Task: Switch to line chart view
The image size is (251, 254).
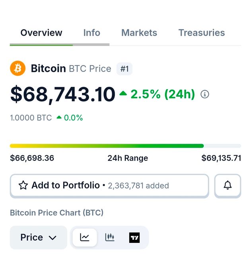Action: pyautogui.click(x=85, y=237)
